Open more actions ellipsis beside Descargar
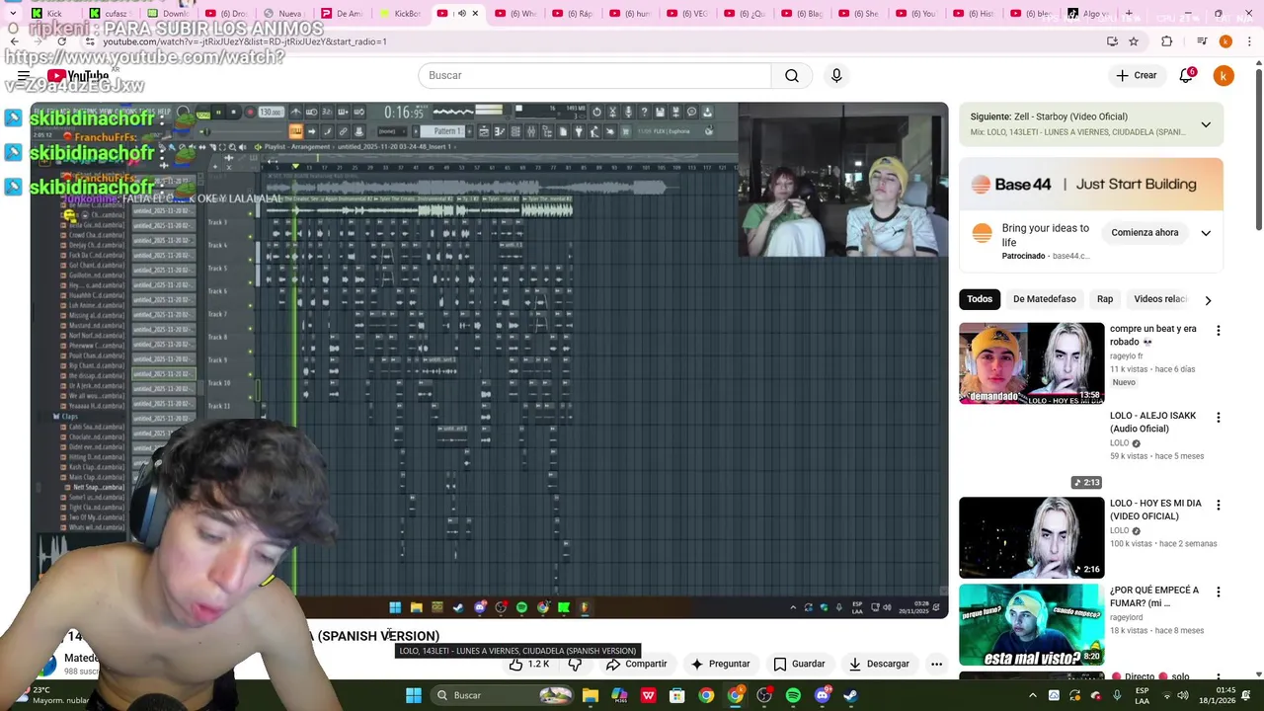This screenshot has width=1264, height=711. [936, 665]
